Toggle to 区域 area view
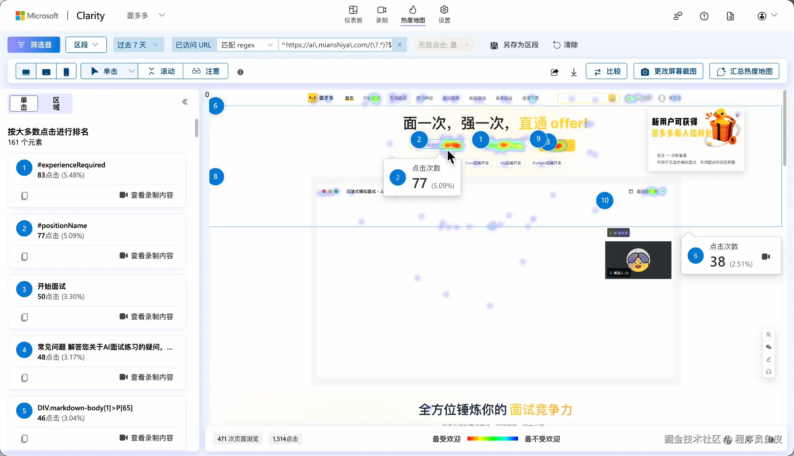Viewport: 794px width, 456px height. tap(56, 103)
